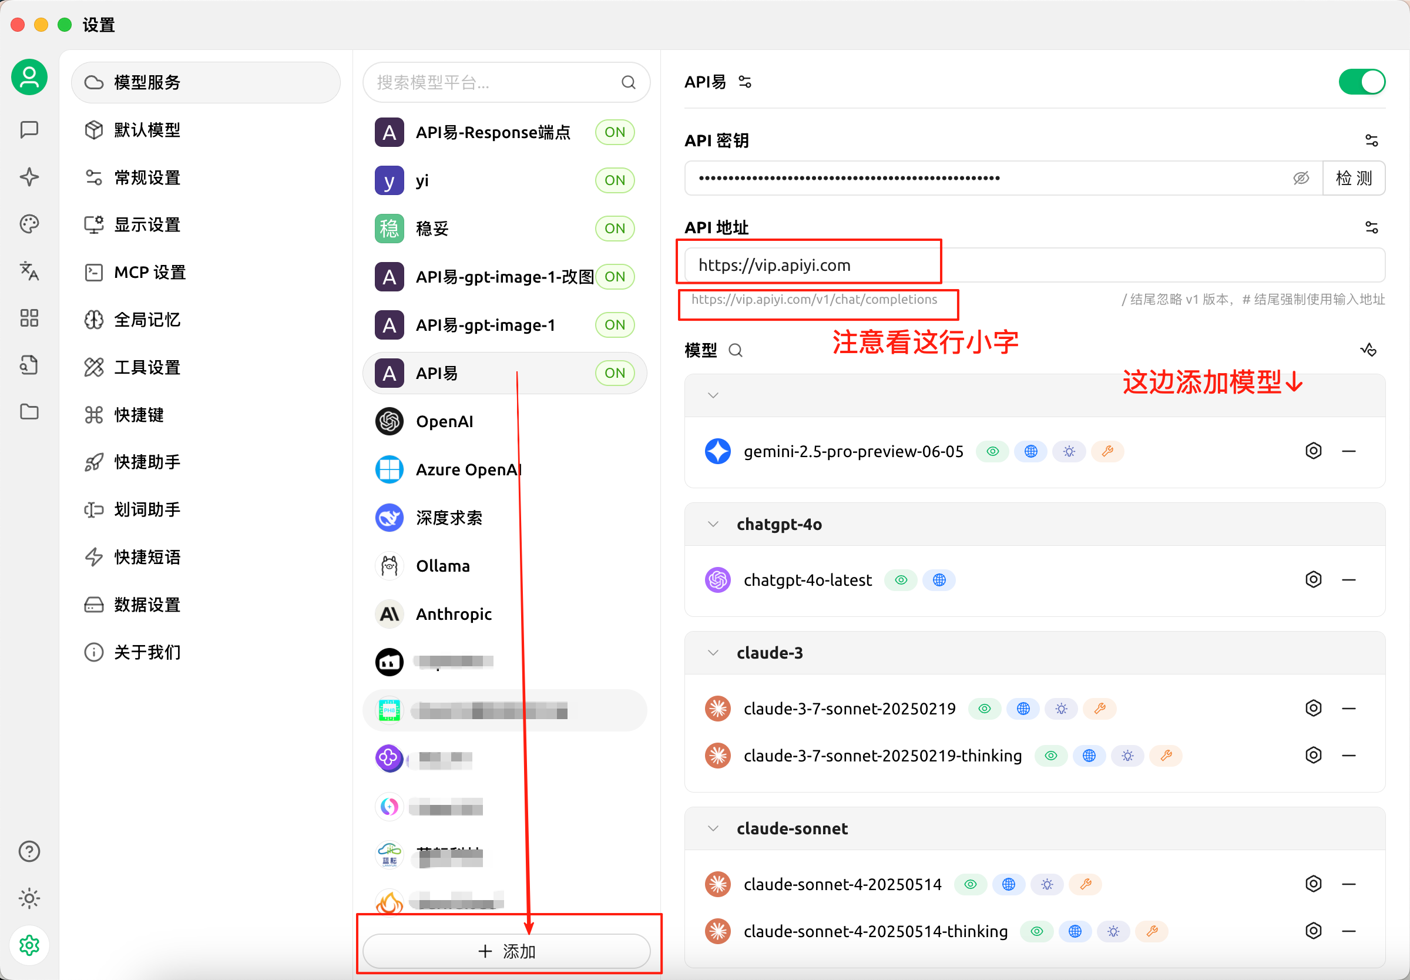This screenshot has width=1410, height=980.
Task: Click the sparkle agents icon in sidebar
Action: 29,177
